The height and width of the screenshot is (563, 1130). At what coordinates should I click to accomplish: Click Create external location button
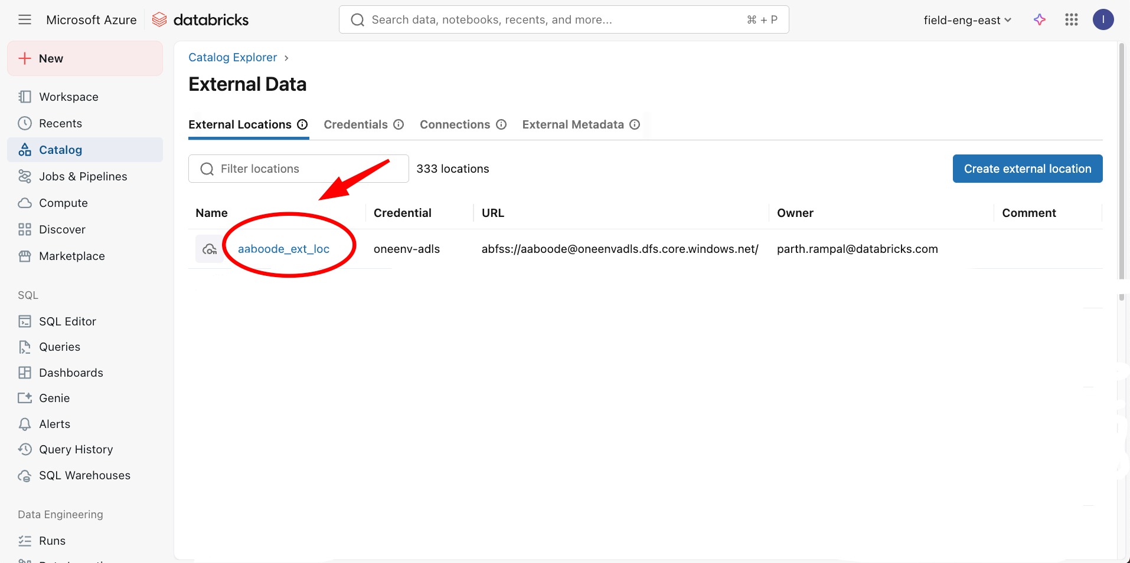(x=1027, y=169)
